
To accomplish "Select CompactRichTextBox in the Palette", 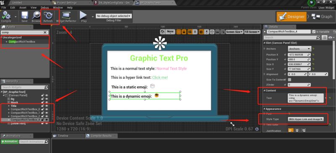I will pos(22,42).
